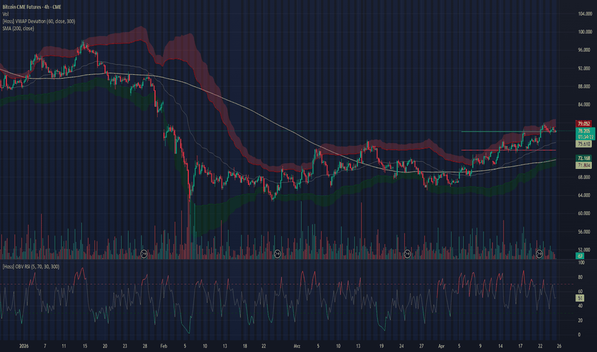Click the 84.000 price axis label

pos(585,105)
